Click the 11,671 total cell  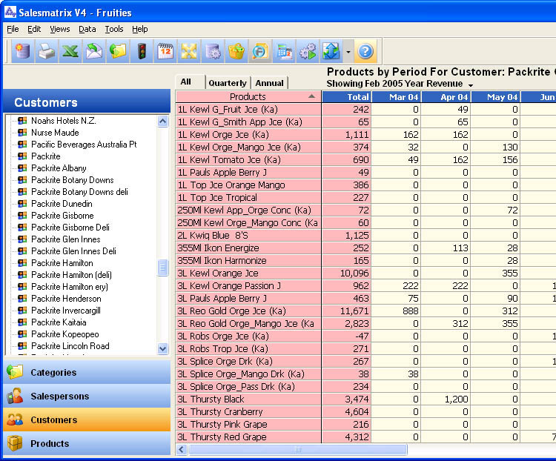point(346,311)
